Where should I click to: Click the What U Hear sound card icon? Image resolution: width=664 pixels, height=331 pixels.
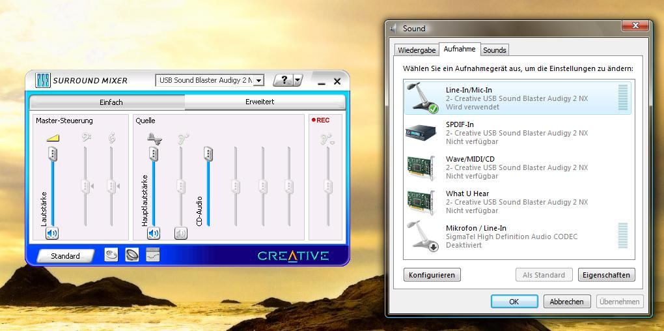point(421,202)
